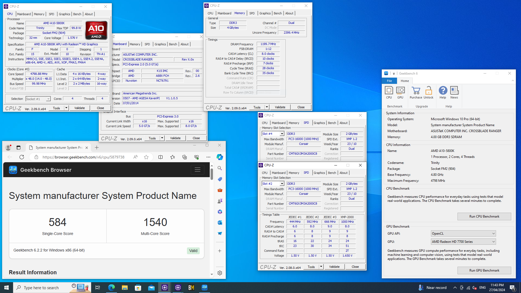Click the CPU benchmark icon in Geekbench ribbon

(389, 93)
